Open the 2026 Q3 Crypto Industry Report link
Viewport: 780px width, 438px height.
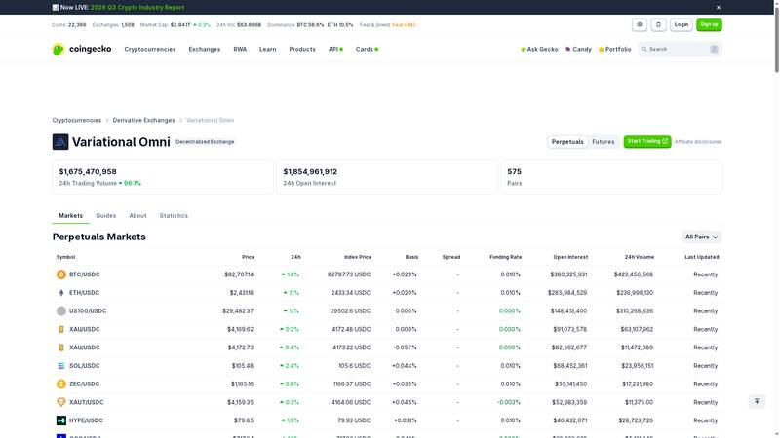137,8
